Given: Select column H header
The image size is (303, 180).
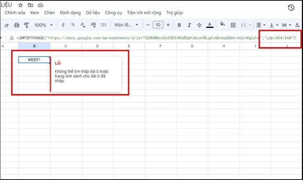Looking at the screenshot, I should tap(224, 46).
